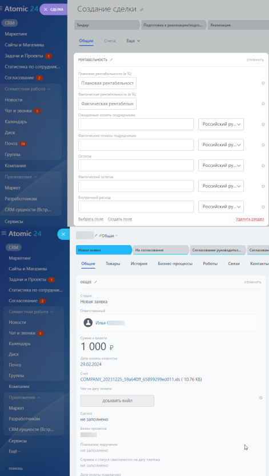The image size is (269, 476).
Task: Click Удалить раздел link
Action: tap(250, 219)
